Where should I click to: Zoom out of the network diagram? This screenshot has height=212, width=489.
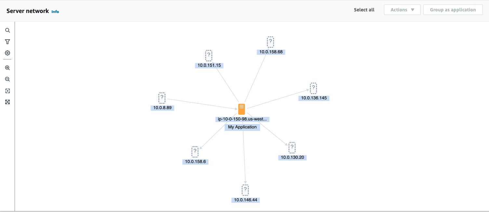(x=7, y=79)
